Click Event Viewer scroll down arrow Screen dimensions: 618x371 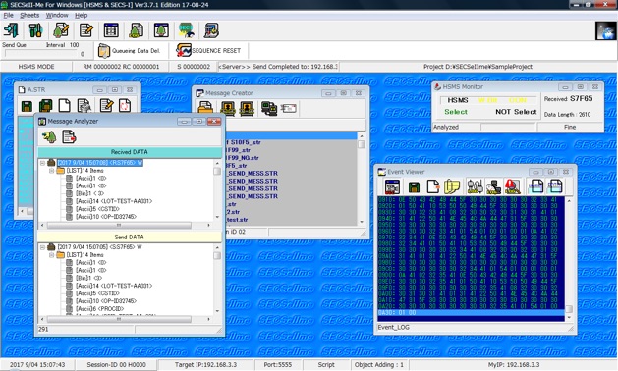[569, 318]
